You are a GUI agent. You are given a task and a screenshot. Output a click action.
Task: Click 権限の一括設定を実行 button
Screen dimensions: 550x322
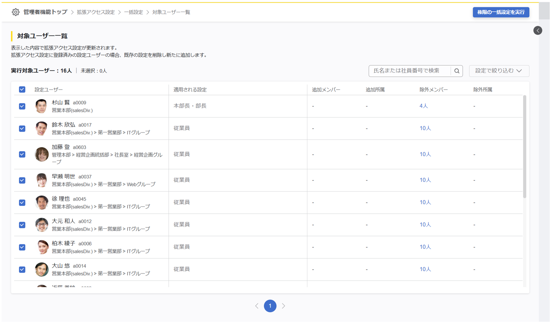click(501, 12)
